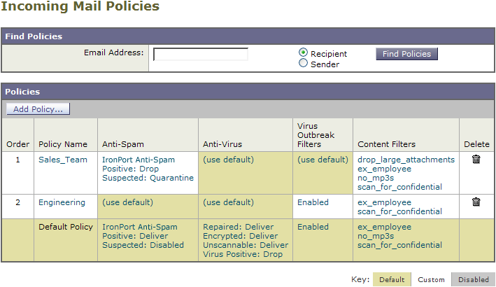The height and width of the screenshot is (287, 496).
Task: Click the Default key color swatch
Action: click(392, 279)
